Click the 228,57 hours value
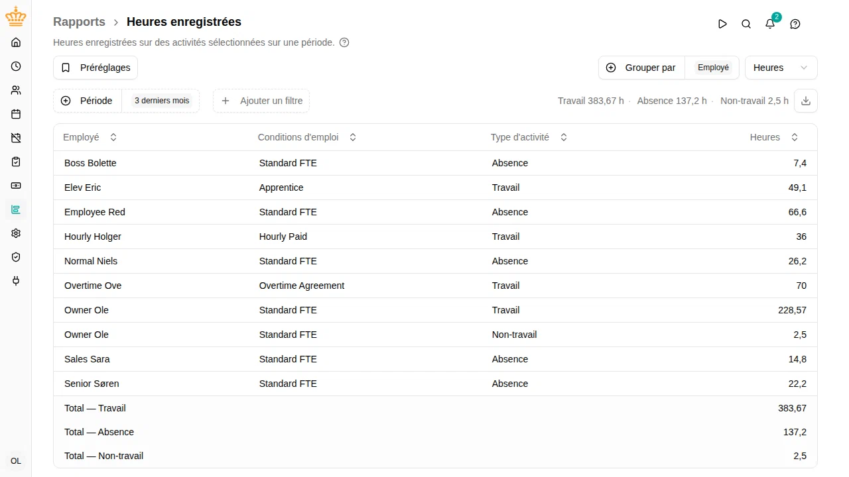Screen dimensions: 849x477 click(x=792, y=310)
